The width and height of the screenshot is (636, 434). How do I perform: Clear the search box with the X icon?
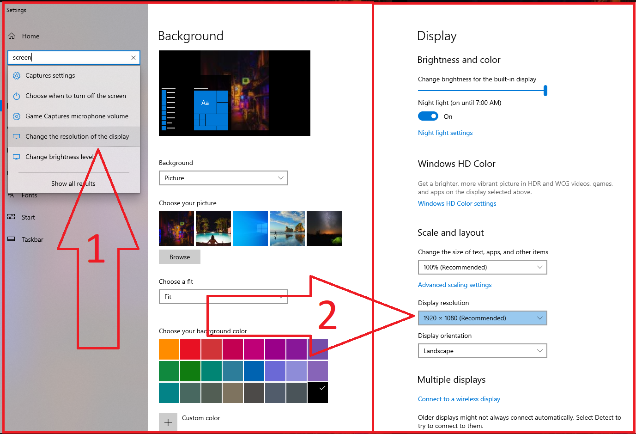click(133, 57)
